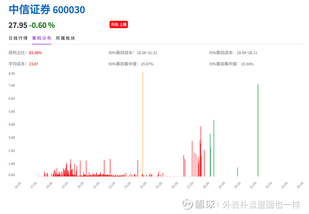Click the 7.00 y-axis label
309x214 pixels.
click(12, 85)
